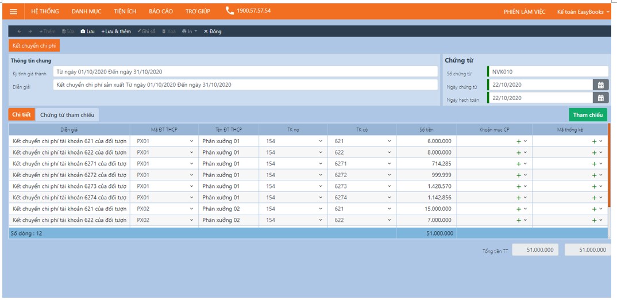The height and width of the screenshot is (300, 617).
Task: Expand Mã ĐT THCP dropdown in 6.000.000 row
Action: (191, 141)
